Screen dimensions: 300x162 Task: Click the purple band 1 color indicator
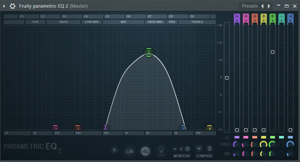(237, 137)
